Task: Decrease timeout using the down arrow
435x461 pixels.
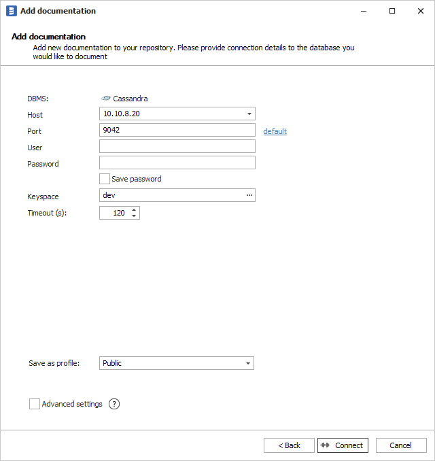Action: pos(134,216)
